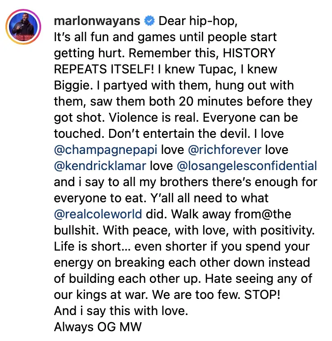
Task: Click the blue verified badge icon
Action: (149, 21)
